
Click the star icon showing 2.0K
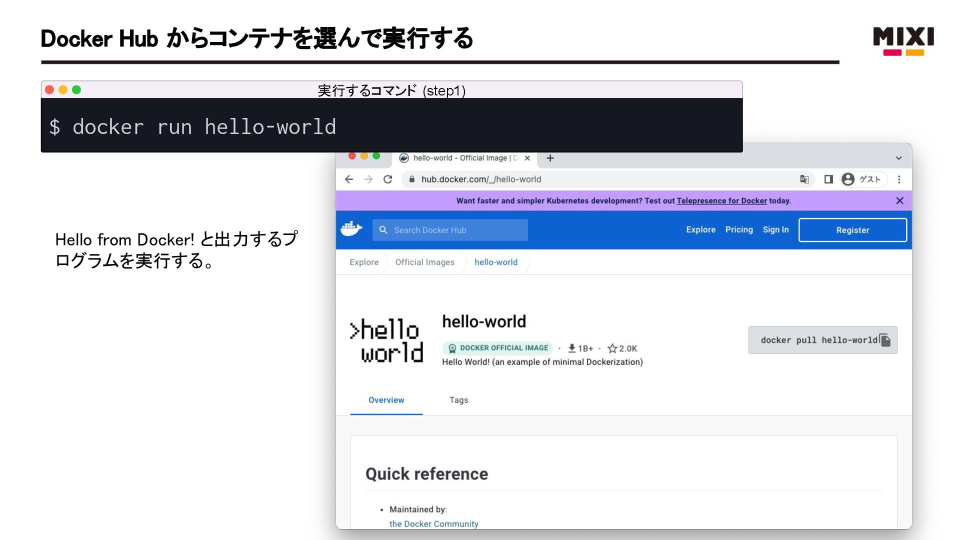coord(612,348)
